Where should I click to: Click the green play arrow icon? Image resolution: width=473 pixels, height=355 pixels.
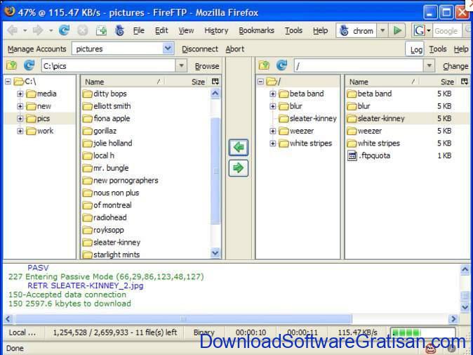click(x=398, y=30)
